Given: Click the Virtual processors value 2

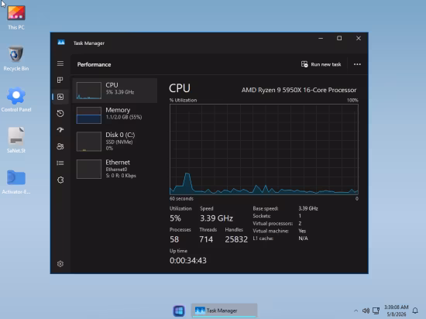Looking at the screenshot, I should point(300,224).
